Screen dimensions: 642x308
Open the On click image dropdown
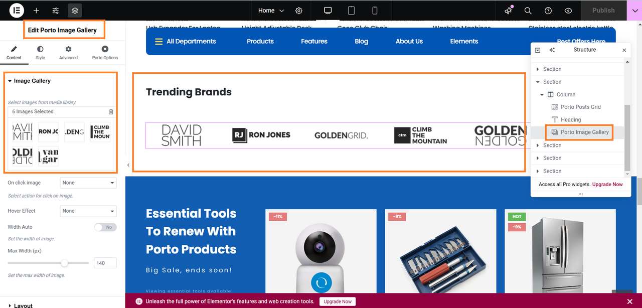point(88,183)
